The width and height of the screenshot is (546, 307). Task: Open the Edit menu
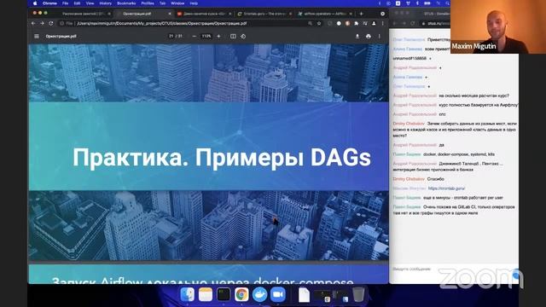click(77, 3)
